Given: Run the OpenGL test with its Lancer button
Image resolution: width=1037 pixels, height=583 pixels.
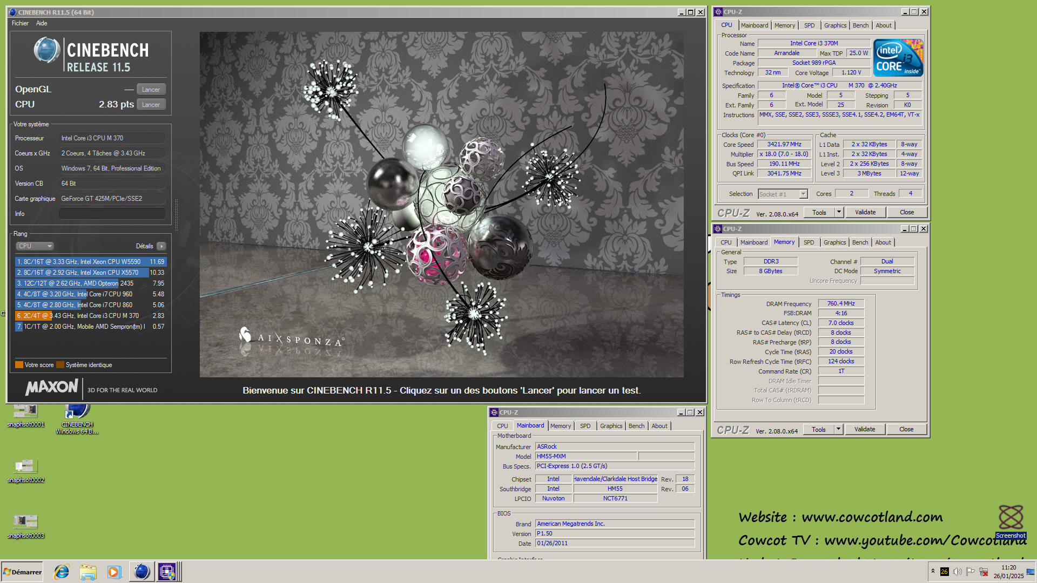Looking at the screenshot, I should 151,90.
